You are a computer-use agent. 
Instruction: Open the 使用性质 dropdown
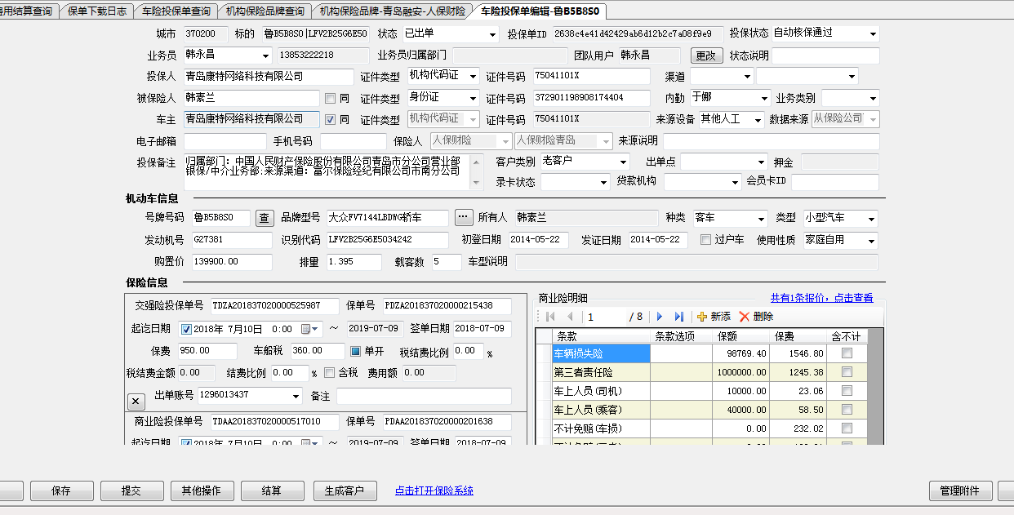(872, 241)
